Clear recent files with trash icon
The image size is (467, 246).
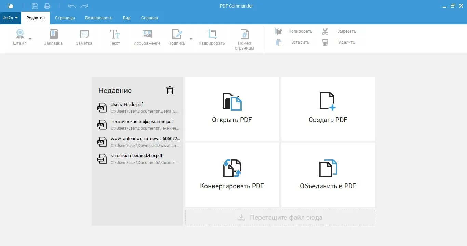point(170,90)
